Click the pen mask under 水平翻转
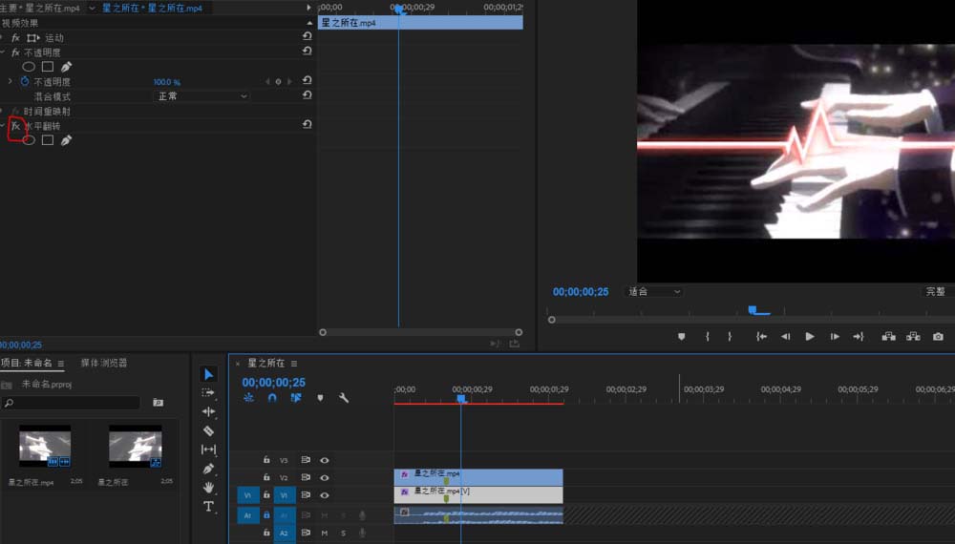This screenshot has height=544, width=955. [x=67, y=140]
